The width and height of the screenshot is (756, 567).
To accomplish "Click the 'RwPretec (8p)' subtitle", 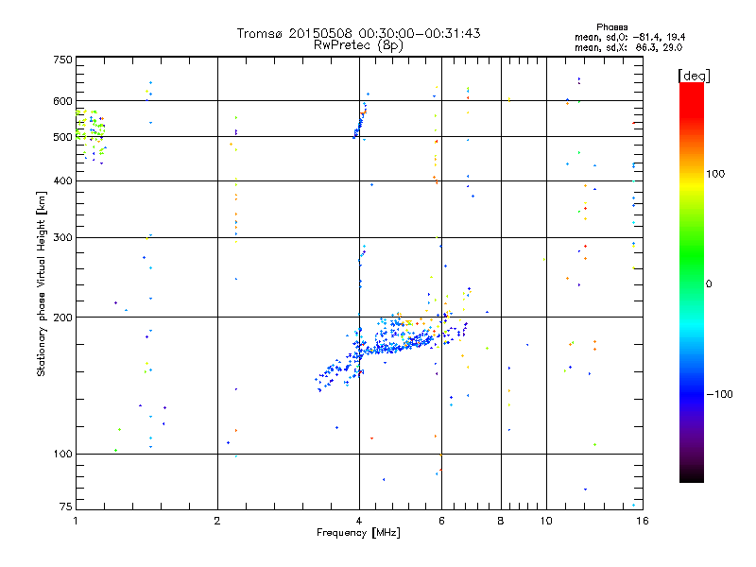I will tap(358, 45).
